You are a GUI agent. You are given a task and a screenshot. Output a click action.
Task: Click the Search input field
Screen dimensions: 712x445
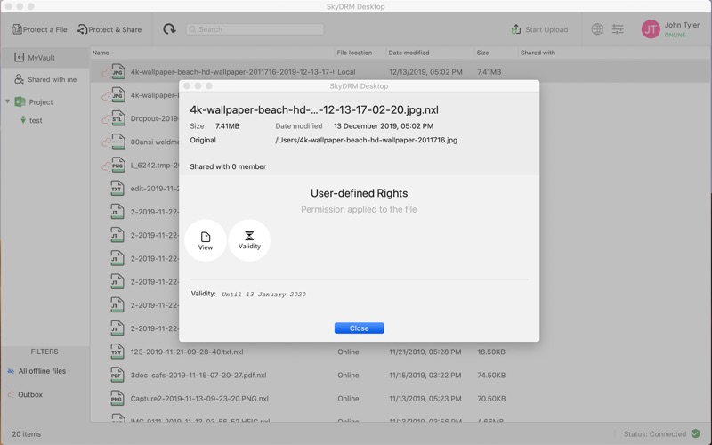(x=255, y=29)
